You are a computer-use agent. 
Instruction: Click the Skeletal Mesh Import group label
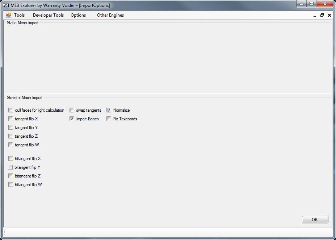[x=25, y=98]
